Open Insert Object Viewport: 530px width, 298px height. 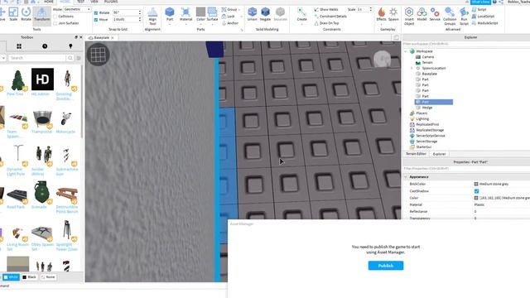409,17
